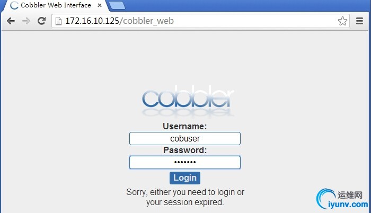Click the Password: label
This screenshot has height=213, width=371.
(x=185, y=150)
